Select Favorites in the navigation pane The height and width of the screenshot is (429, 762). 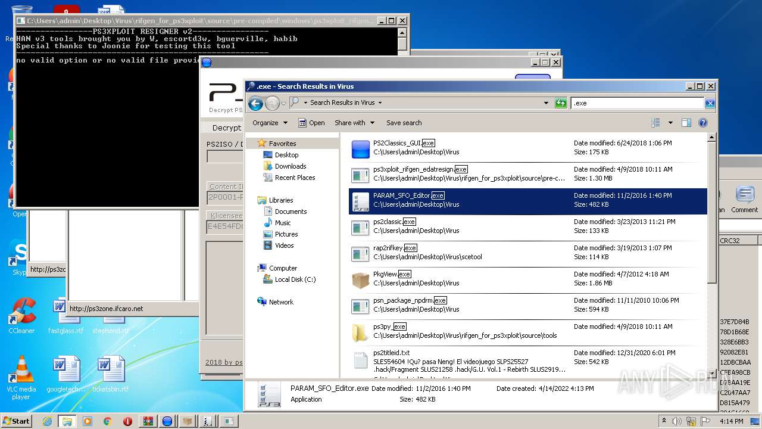pos(282,144)
